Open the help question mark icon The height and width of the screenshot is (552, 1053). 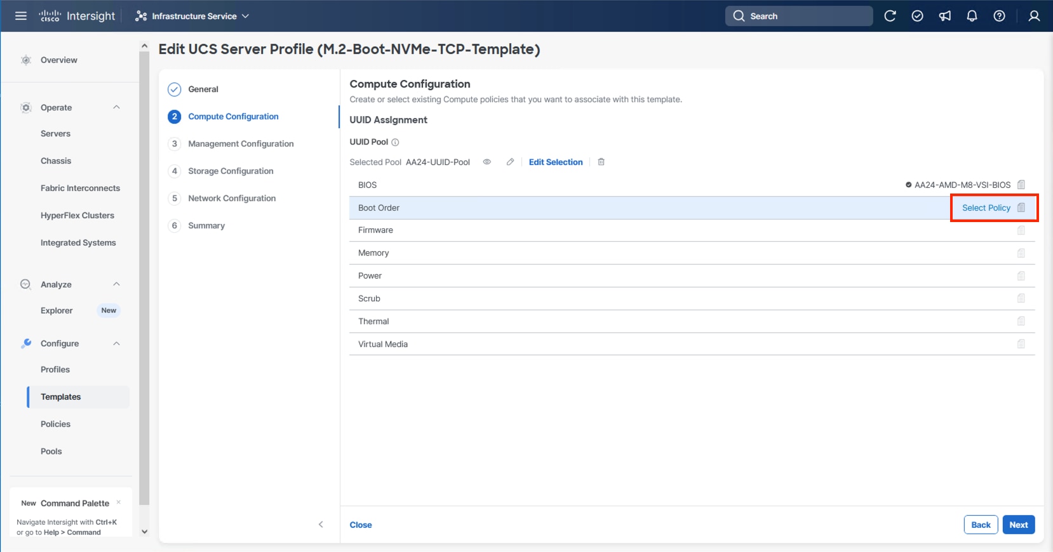(999, 16)
